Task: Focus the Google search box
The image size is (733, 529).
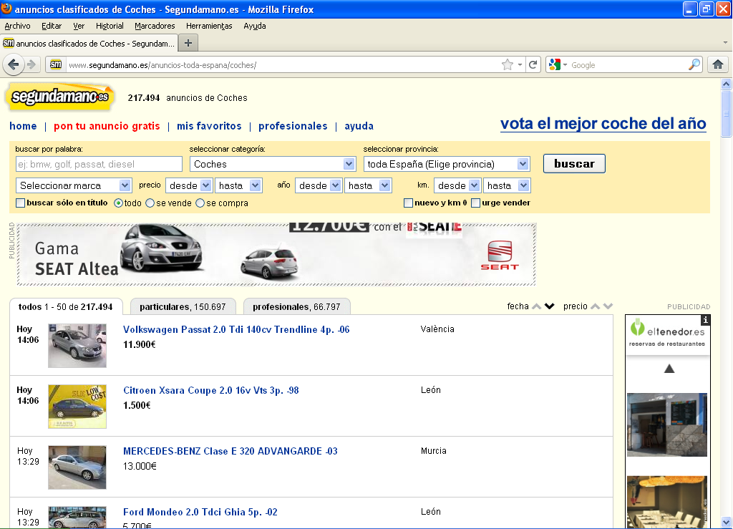Action: coord(626,65)
